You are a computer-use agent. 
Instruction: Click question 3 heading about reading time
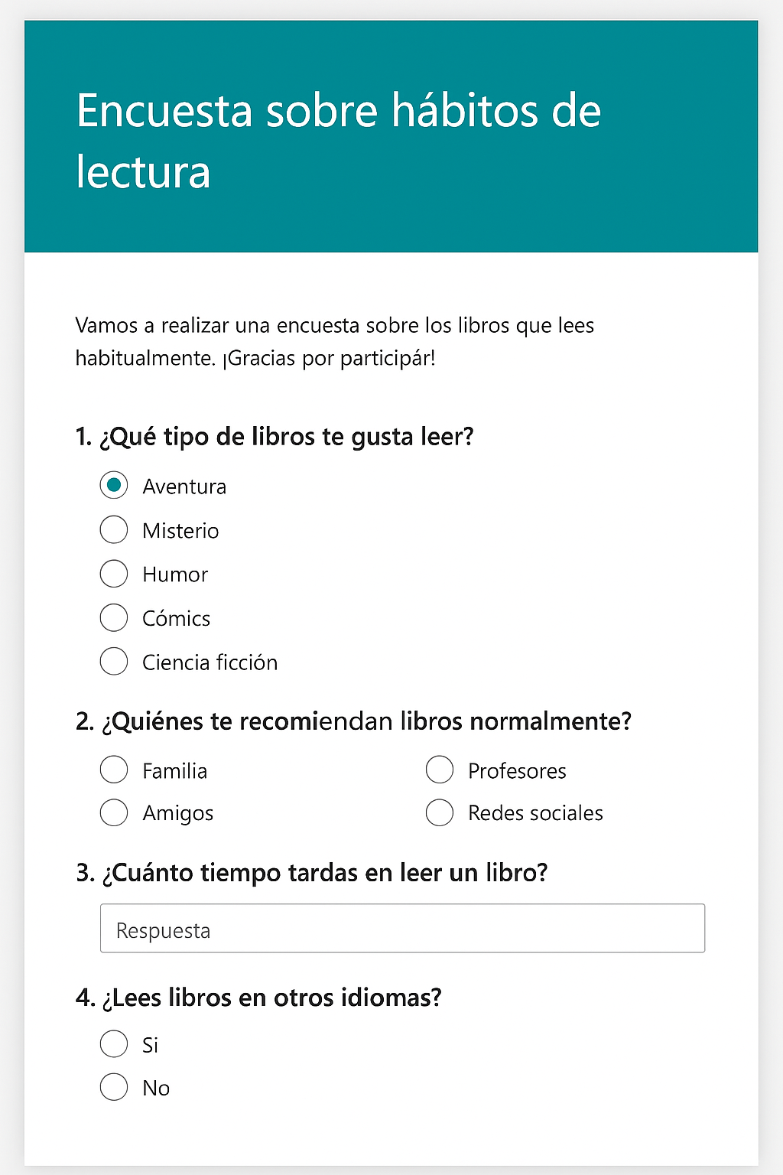click(312, 873)
